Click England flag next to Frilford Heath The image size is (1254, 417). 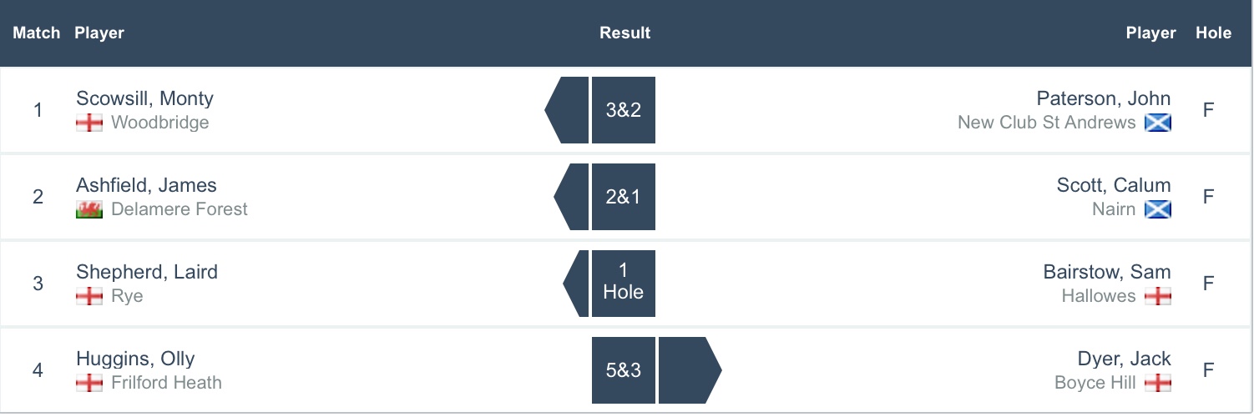[x=89, y=383]
